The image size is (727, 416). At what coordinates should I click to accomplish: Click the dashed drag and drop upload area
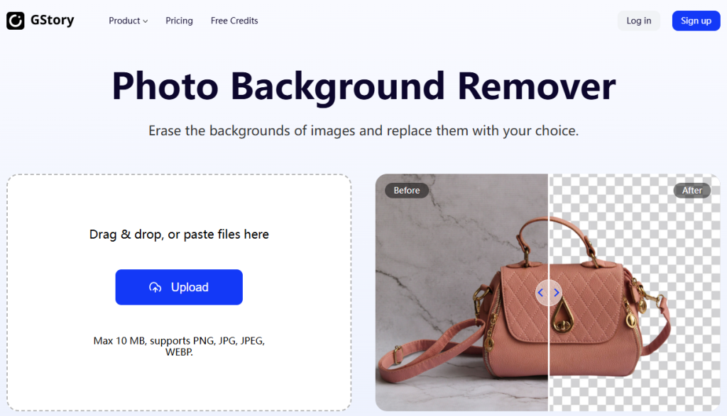(179, 293)
